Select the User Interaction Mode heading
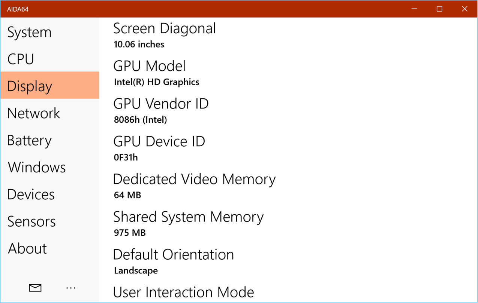Viewport: 478px width, 303px height. click(183, 292)
